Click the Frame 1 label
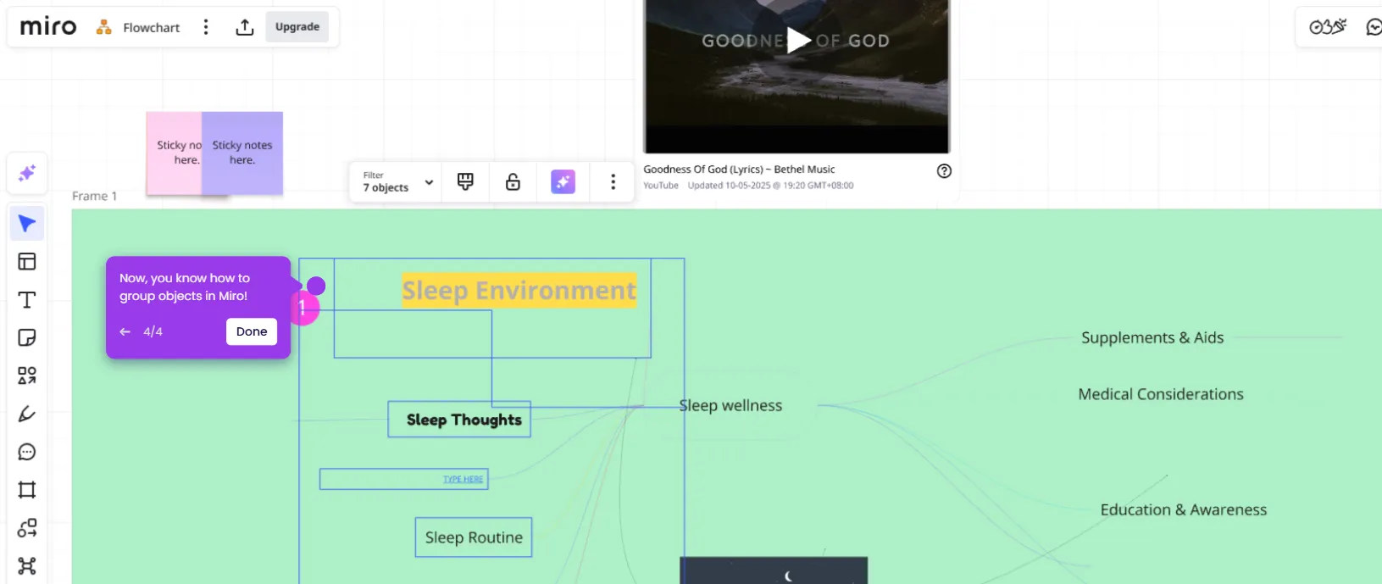1382x584 pixels. [x=95, y=196]
